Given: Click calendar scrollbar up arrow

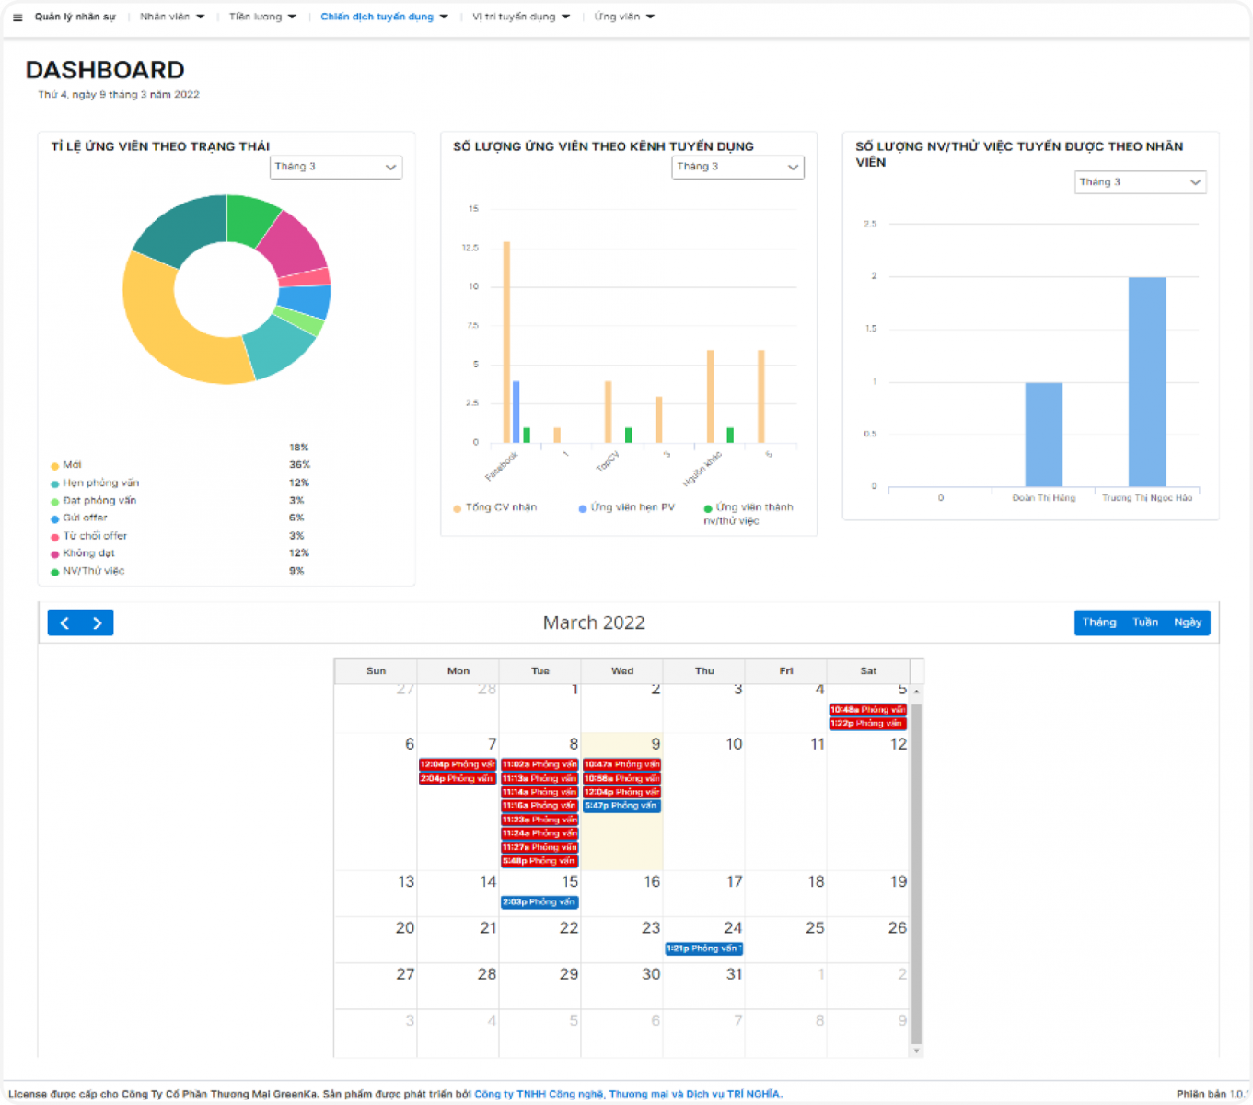Looking at the screenshot, I should 916,691.
